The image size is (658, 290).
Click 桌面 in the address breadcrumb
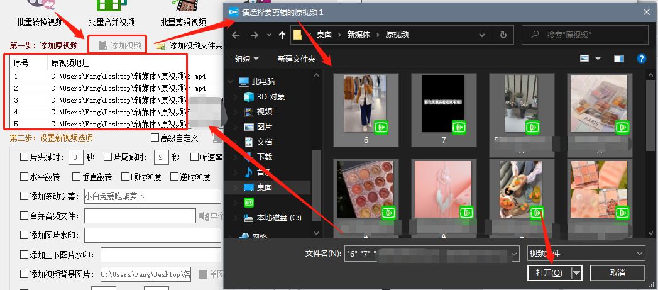324,35
